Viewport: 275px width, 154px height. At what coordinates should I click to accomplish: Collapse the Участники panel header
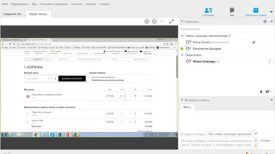182,21
